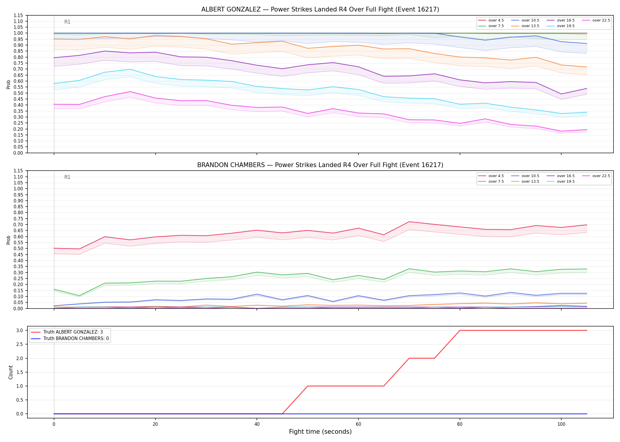The width and height of the screenshot is (620, 442).
Task: Click x-axis tick label 0
Action: point(54,424)
